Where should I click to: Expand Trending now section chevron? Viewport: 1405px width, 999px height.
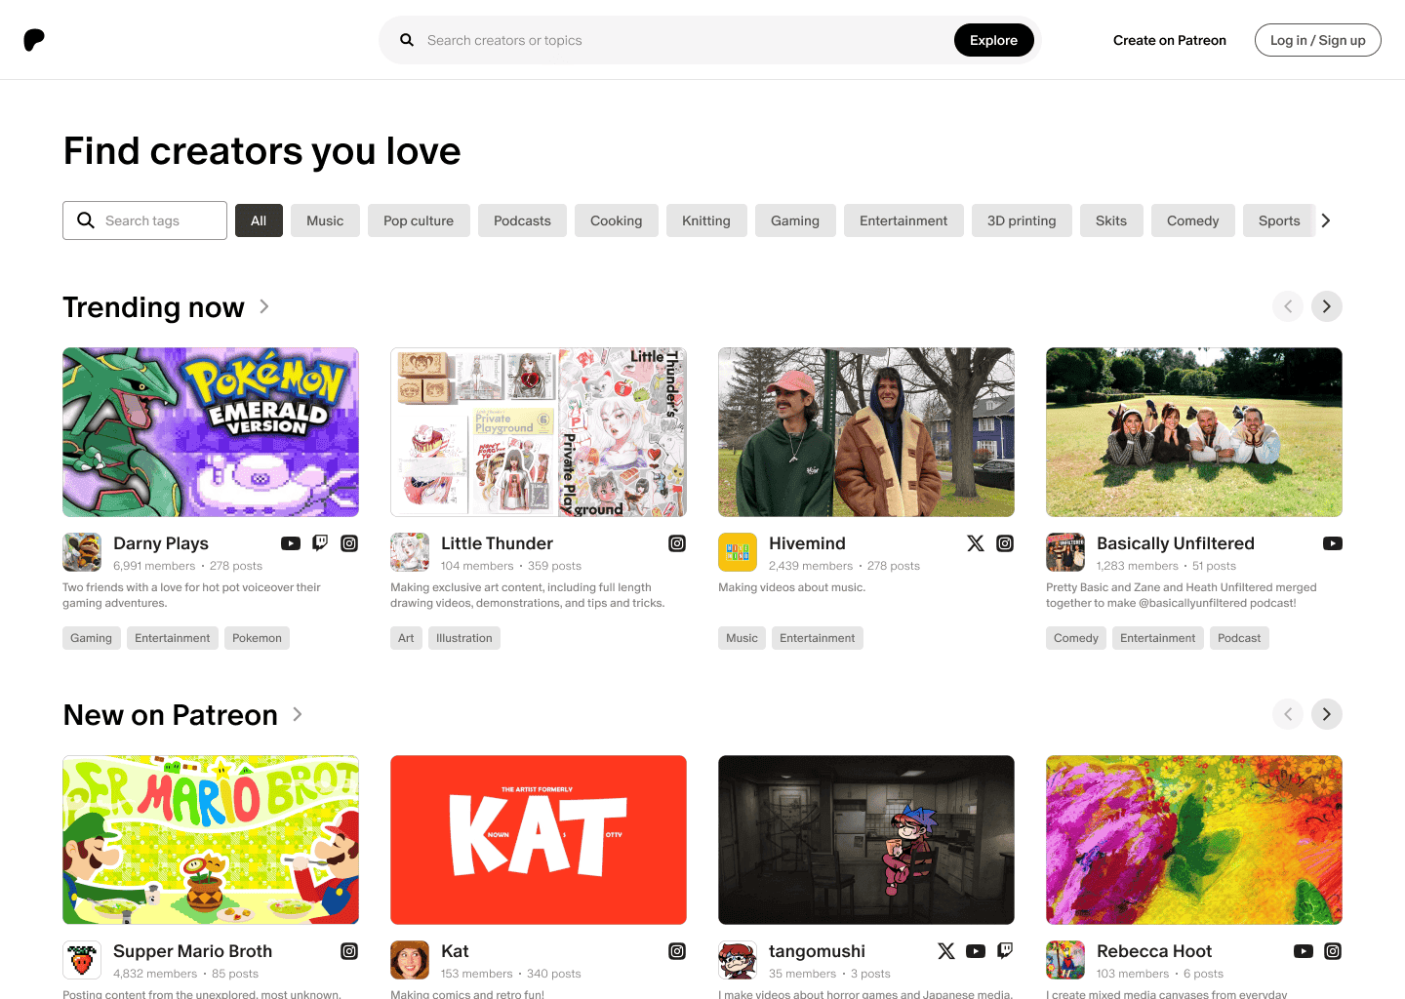[x=264, y=306]
